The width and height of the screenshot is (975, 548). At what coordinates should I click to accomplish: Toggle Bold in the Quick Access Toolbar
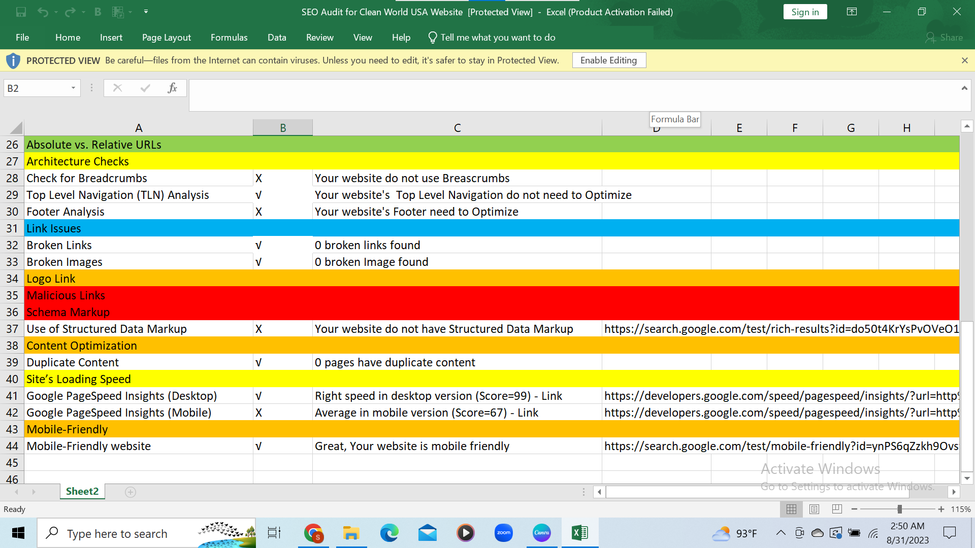pyautogui.click(x=97, y=12)
